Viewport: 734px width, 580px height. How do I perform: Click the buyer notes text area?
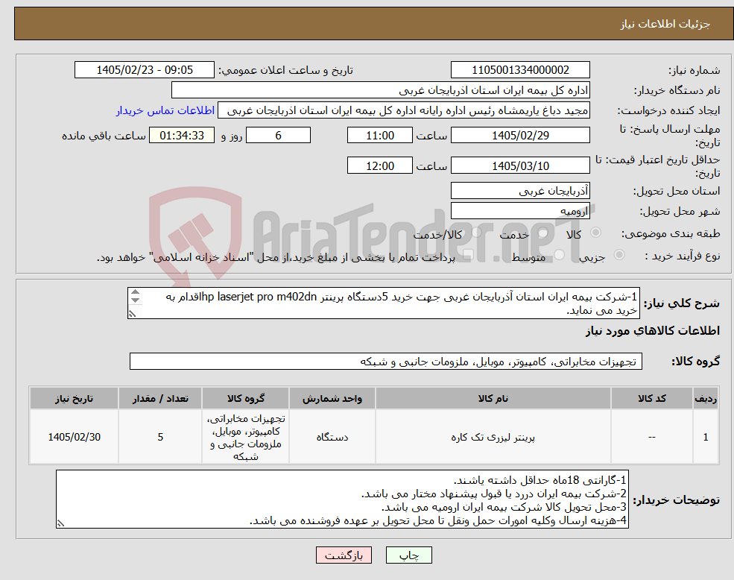[342, 499]
